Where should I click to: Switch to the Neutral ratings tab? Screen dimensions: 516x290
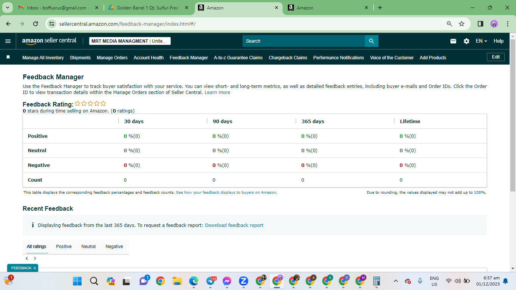click(x=88, y=247)
